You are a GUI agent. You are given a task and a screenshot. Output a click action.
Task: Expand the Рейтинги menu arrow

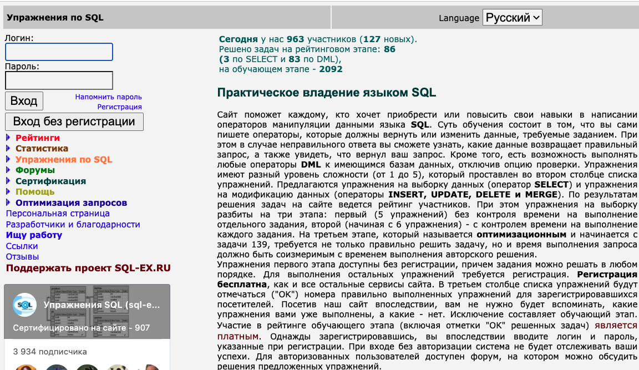click(x=8, y=138)
